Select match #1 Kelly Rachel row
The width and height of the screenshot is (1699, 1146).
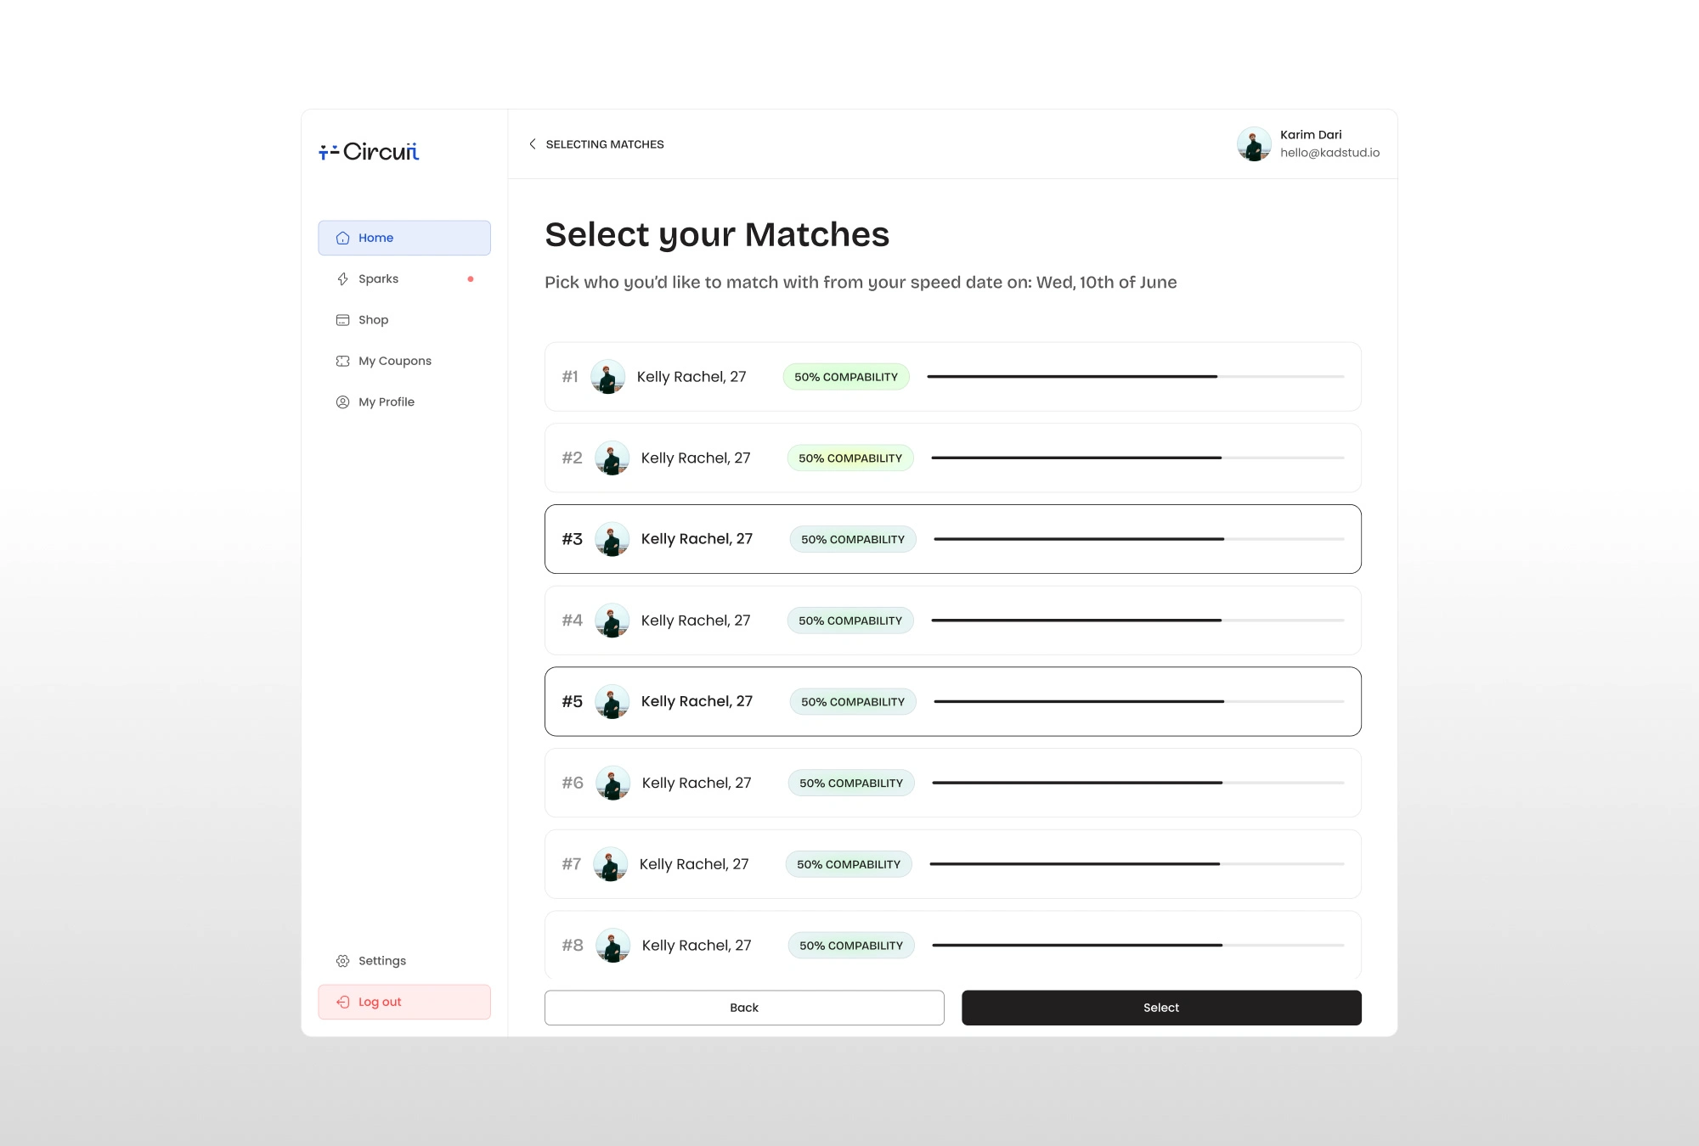click(x=952, y=377)
